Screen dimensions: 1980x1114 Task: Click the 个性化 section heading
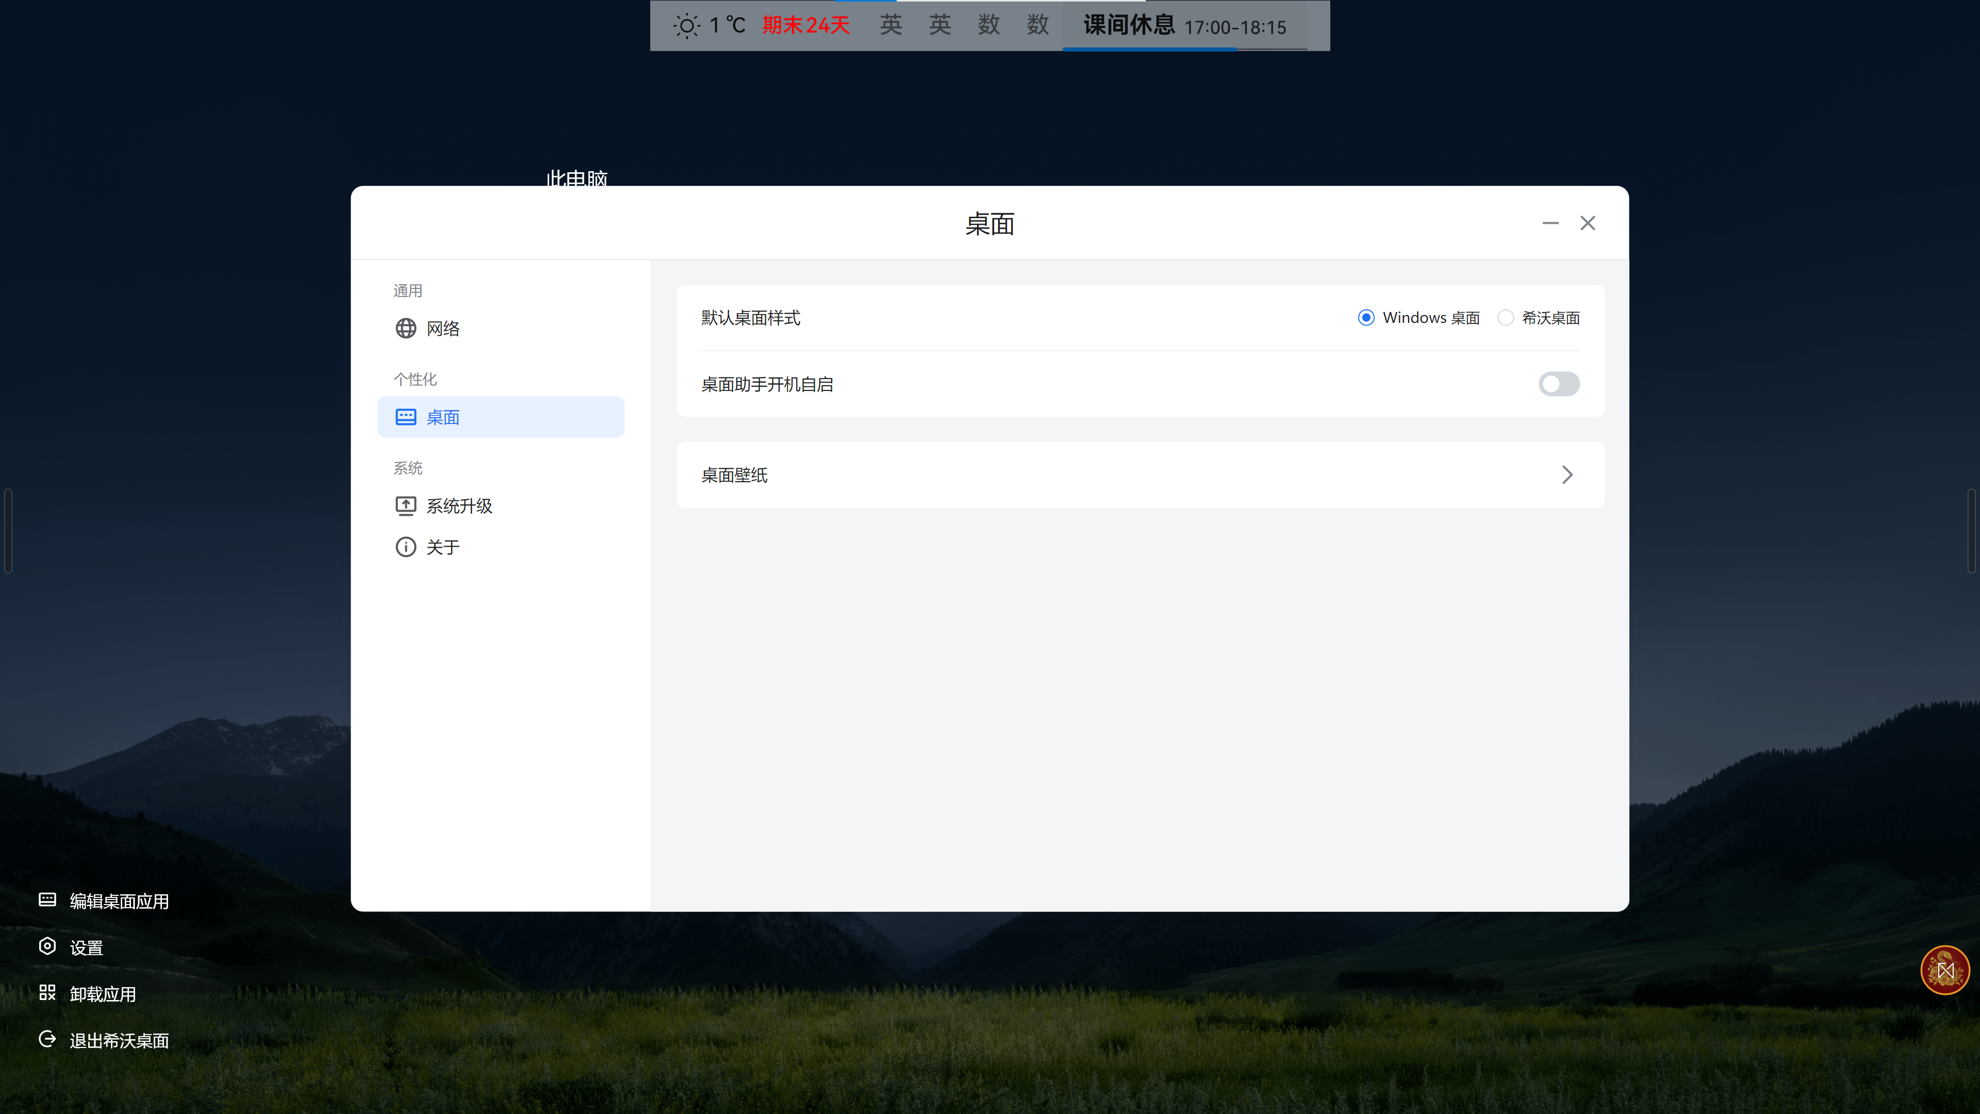(415, 379)
